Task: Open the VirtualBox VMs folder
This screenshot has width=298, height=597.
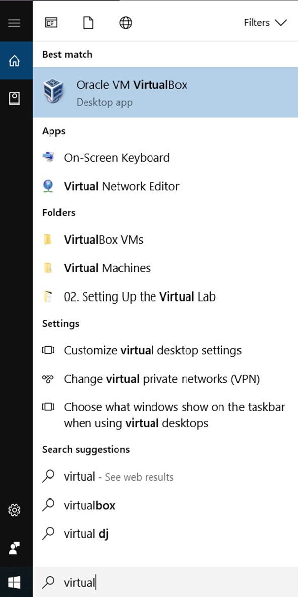Action: [103, 240]
